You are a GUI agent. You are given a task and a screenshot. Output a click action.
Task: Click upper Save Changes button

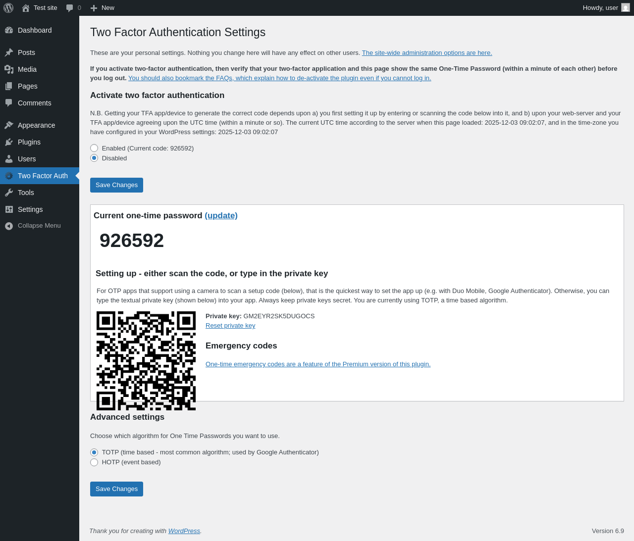point(116,185)
